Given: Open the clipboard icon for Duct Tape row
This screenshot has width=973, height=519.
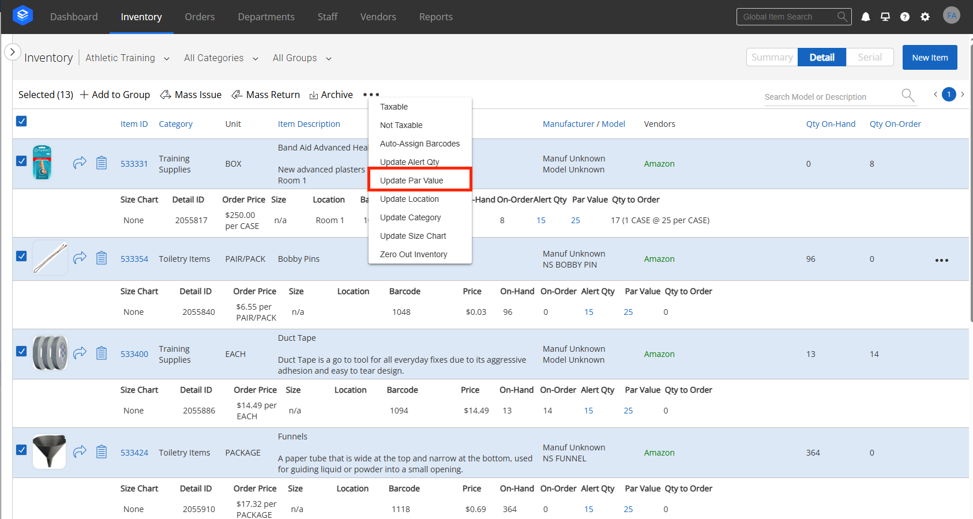Looking at the screenshot, I should (102, 352).
